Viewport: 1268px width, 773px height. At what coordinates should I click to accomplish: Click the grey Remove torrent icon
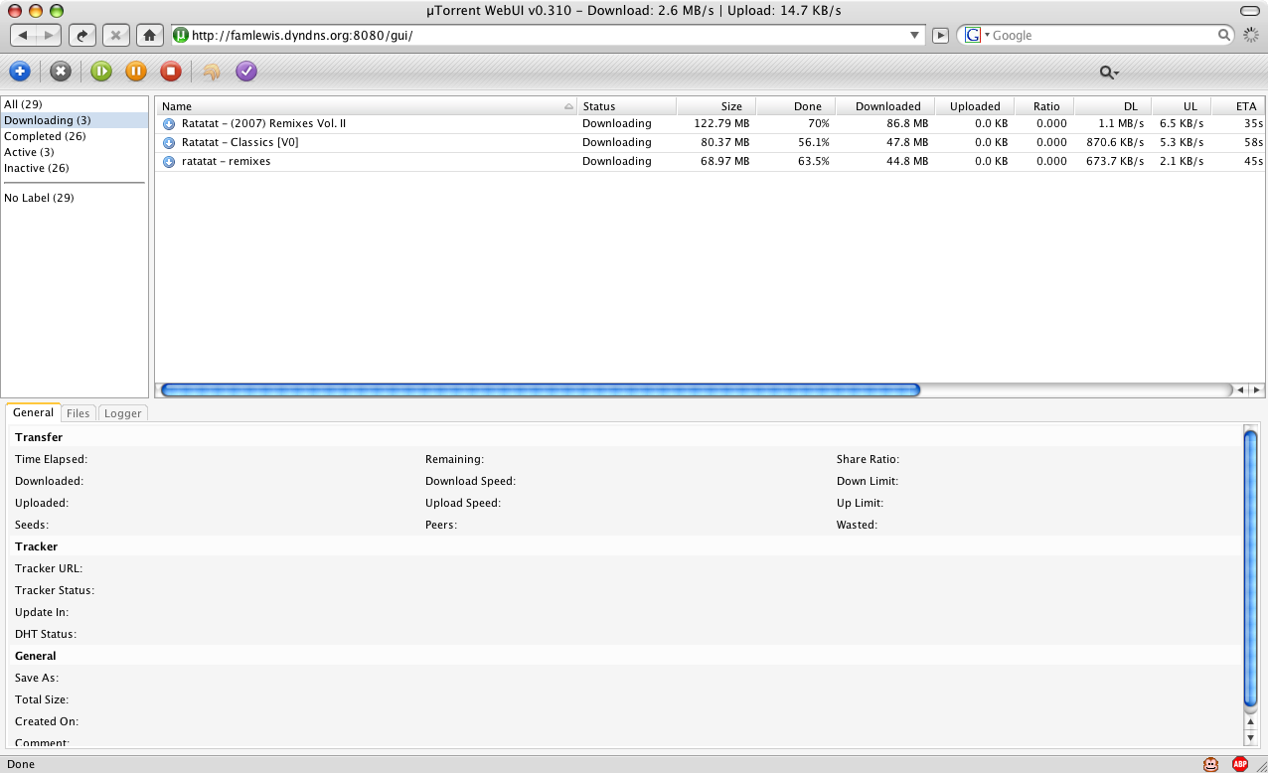point(61,72)
